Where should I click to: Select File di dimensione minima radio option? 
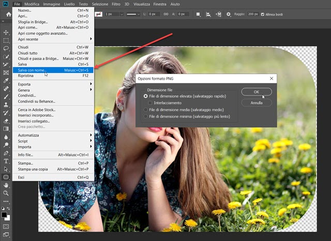click(x=145, y=116)
